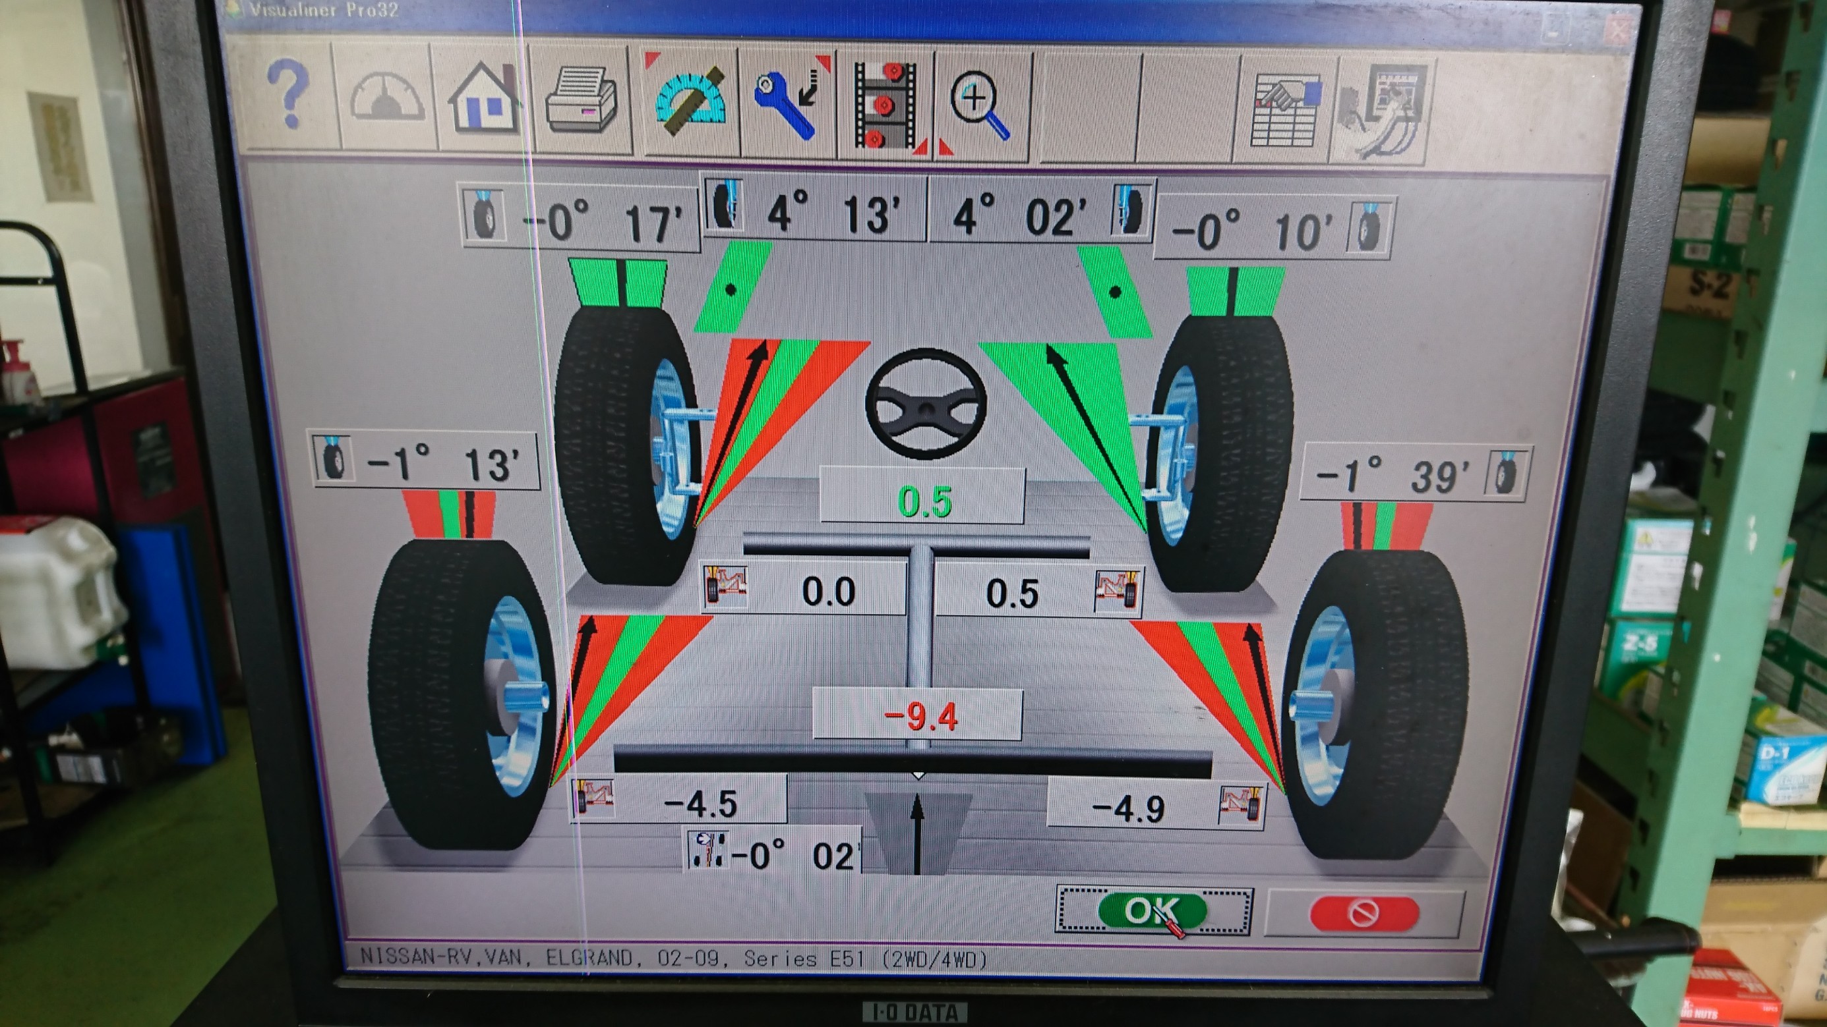Select rear total toe value -9.4
Viewport: 1827px width, 1027px height.
coord(920,717)
